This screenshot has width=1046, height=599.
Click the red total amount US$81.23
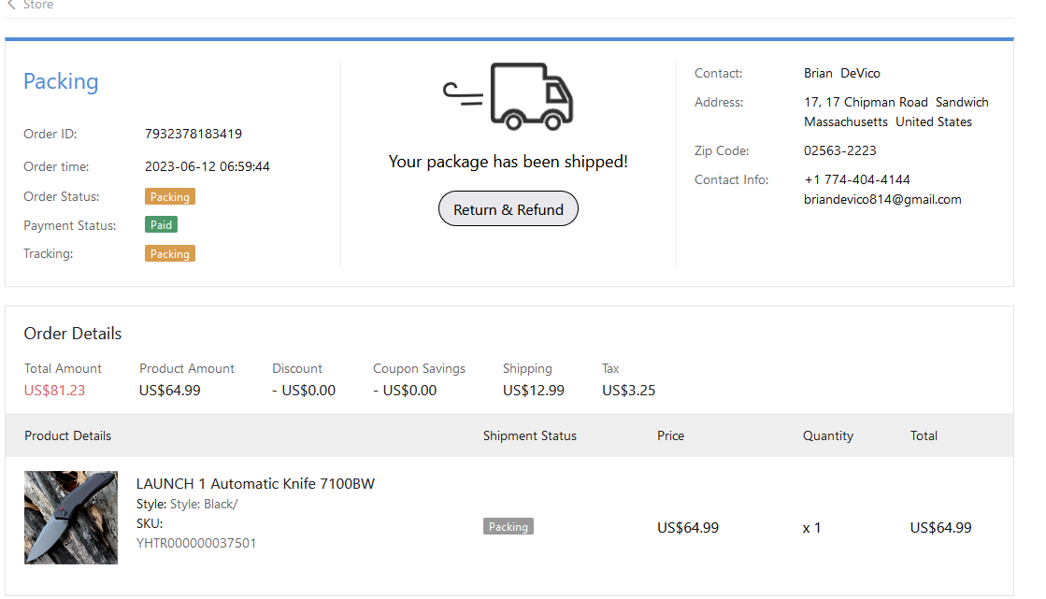coord(54,391)
